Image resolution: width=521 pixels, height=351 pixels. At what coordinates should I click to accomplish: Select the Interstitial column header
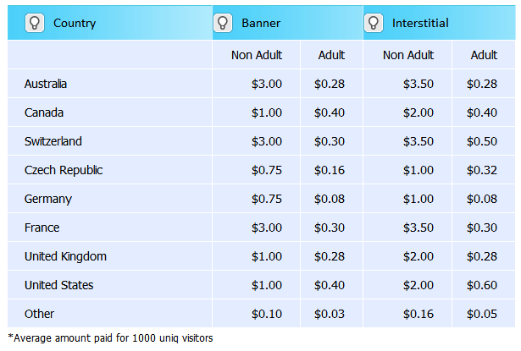(x=420, y=23)
